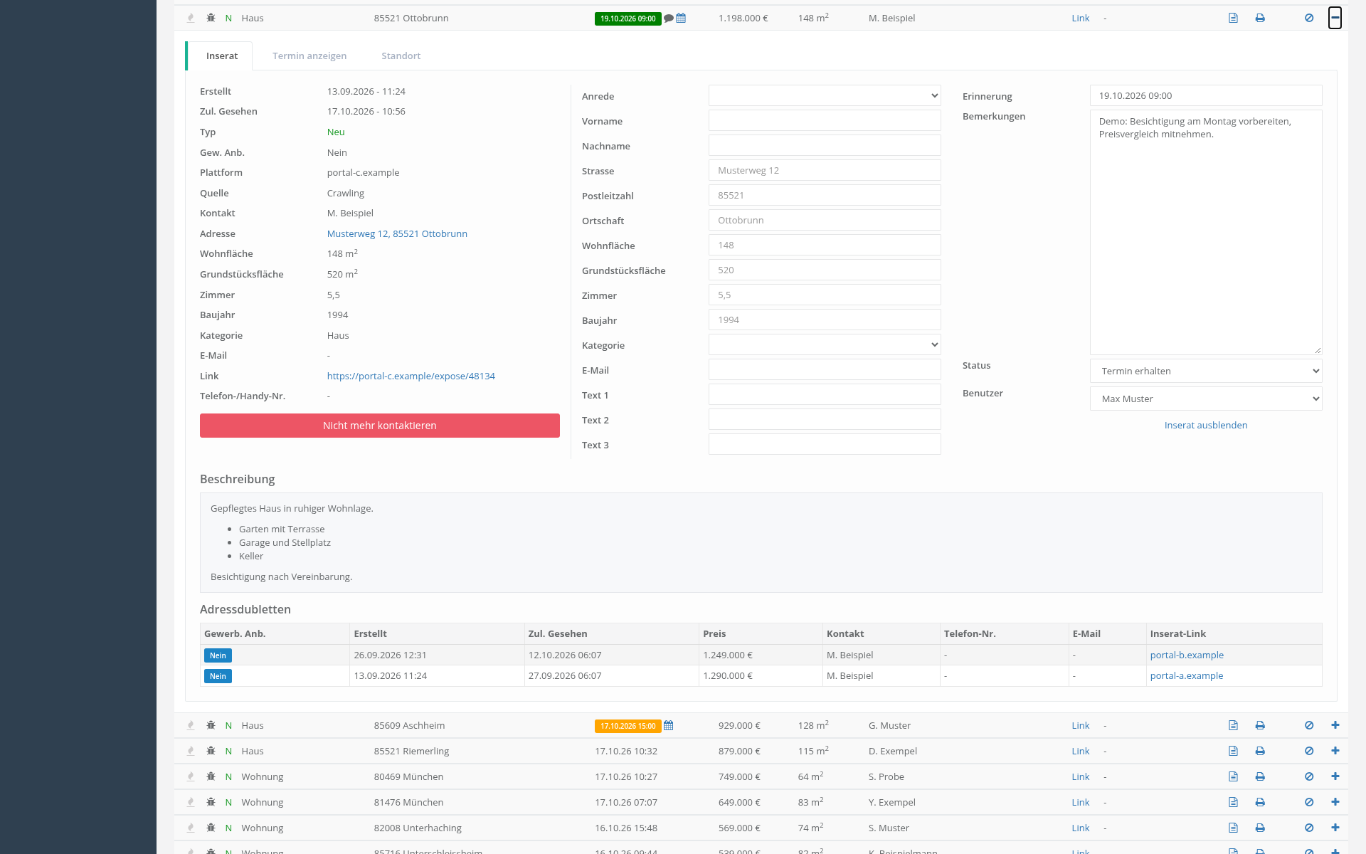The width and height of the screenshot is (1366, 854).
Task: Open the Link in the Aschheim row
Action: point(1080,725)
